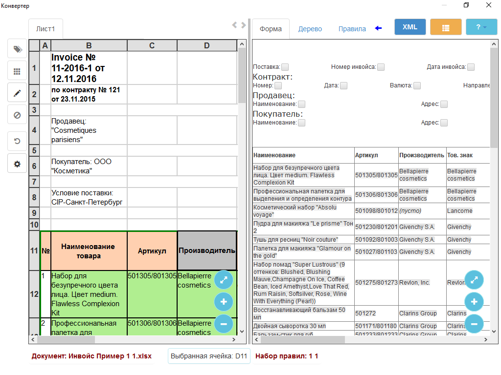Click minus zoom button in spreadsheet pane

click(x=224, y=324)
